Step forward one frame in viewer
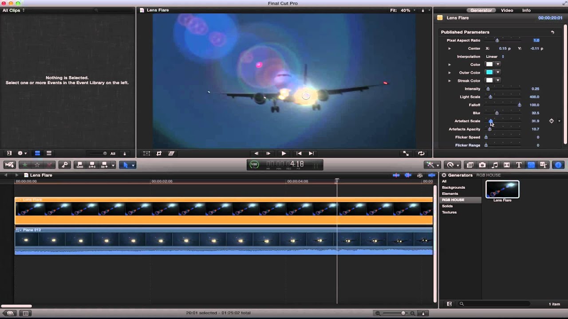The height and width of the screenshot is (319, 568). [x=268, y=153]
